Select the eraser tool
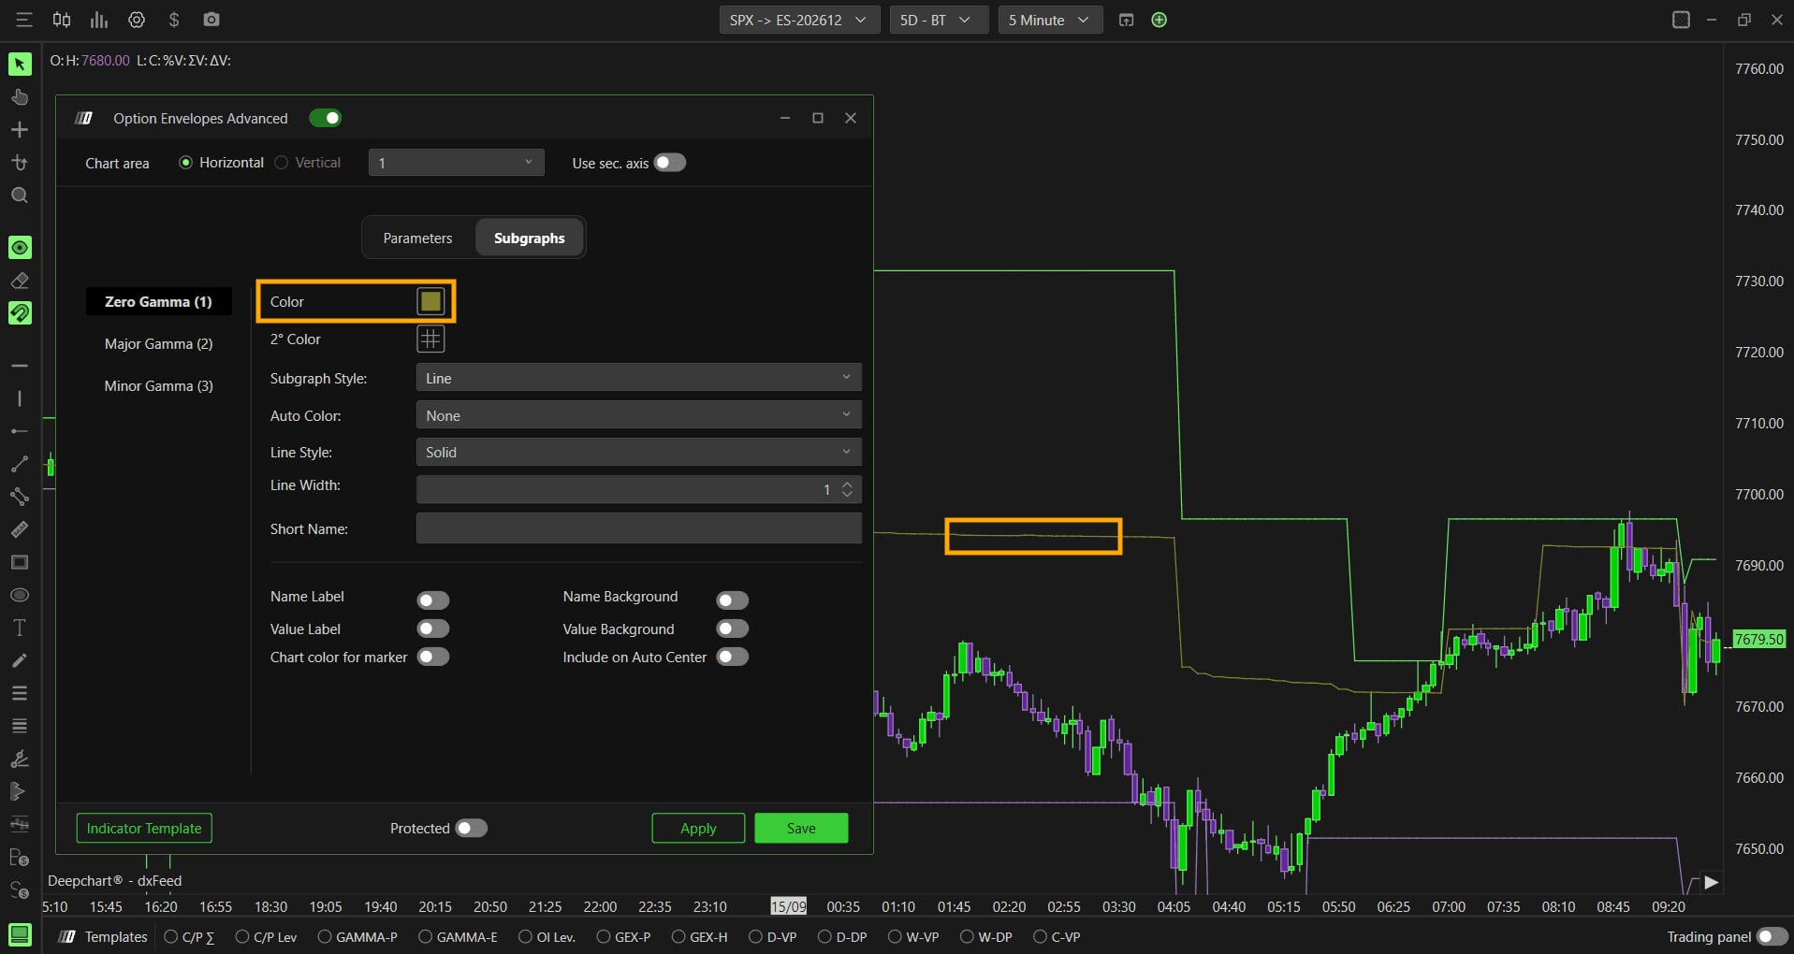 (20, 281)
